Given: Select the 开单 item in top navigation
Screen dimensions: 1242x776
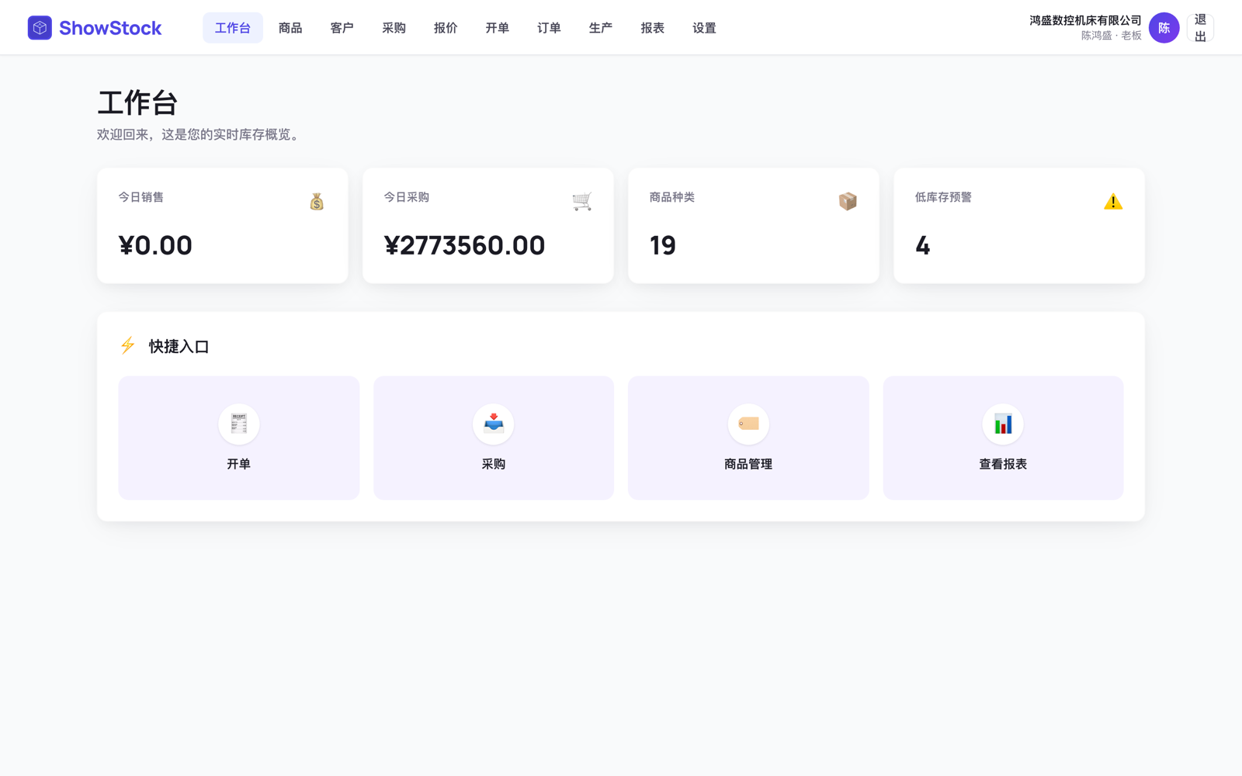Looking at the screenshot, I should click(x=497, y=28).
